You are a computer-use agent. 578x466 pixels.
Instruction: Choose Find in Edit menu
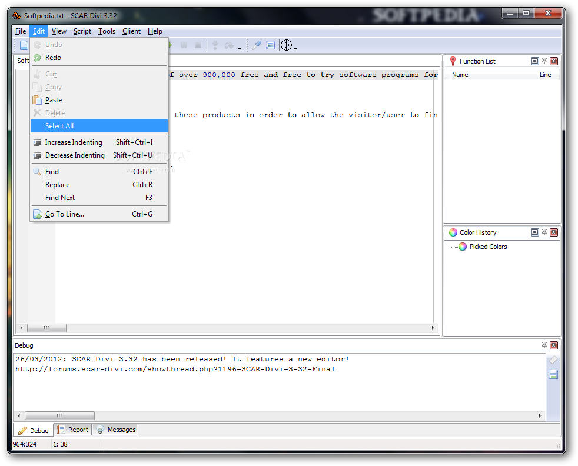coord(99,172)
